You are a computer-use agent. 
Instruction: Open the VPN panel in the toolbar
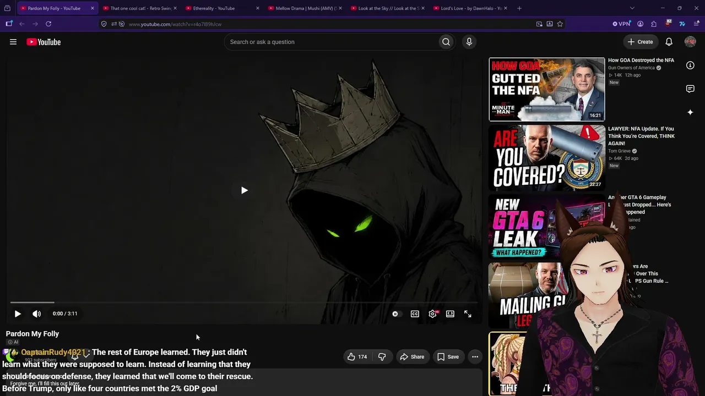pos(621,24)
